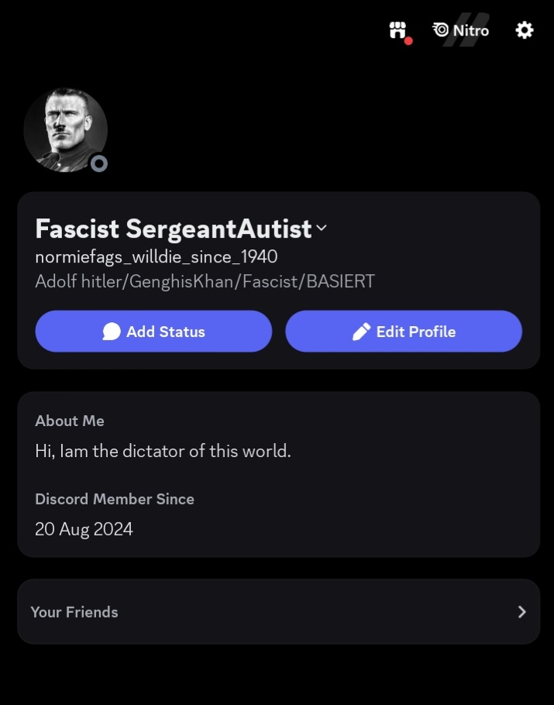The image size is (554, 705).
Task: Tap the Nitro wumpus icon
Action: pyautogui.click(x=441, y=30)
